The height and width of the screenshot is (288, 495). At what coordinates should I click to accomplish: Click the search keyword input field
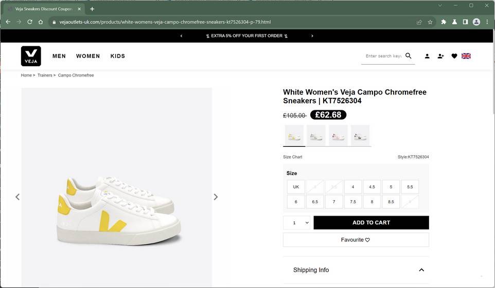(x=383, y=56)
